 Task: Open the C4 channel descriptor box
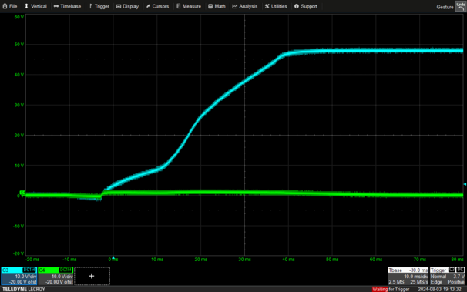click(x=55, y=276)
